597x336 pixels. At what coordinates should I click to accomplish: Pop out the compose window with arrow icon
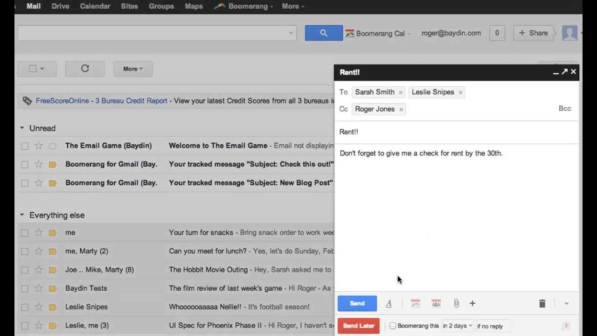point(564,72)
